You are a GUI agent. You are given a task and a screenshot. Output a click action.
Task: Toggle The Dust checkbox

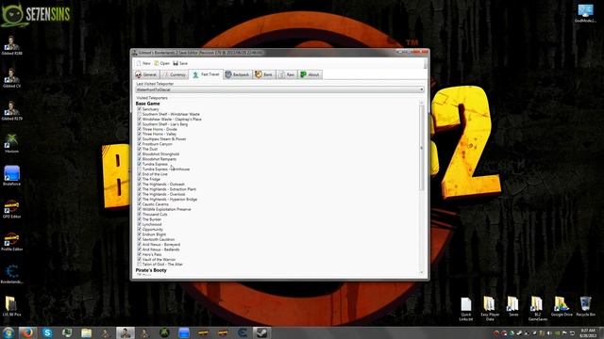pyautogui.click(x=140, y=149)
